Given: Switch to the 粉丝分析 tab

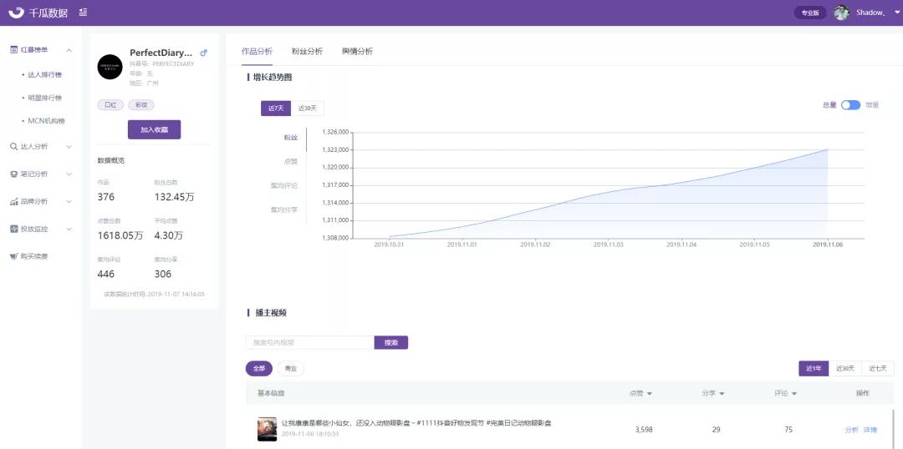Looking at the screenshot, I should point(307,51).
